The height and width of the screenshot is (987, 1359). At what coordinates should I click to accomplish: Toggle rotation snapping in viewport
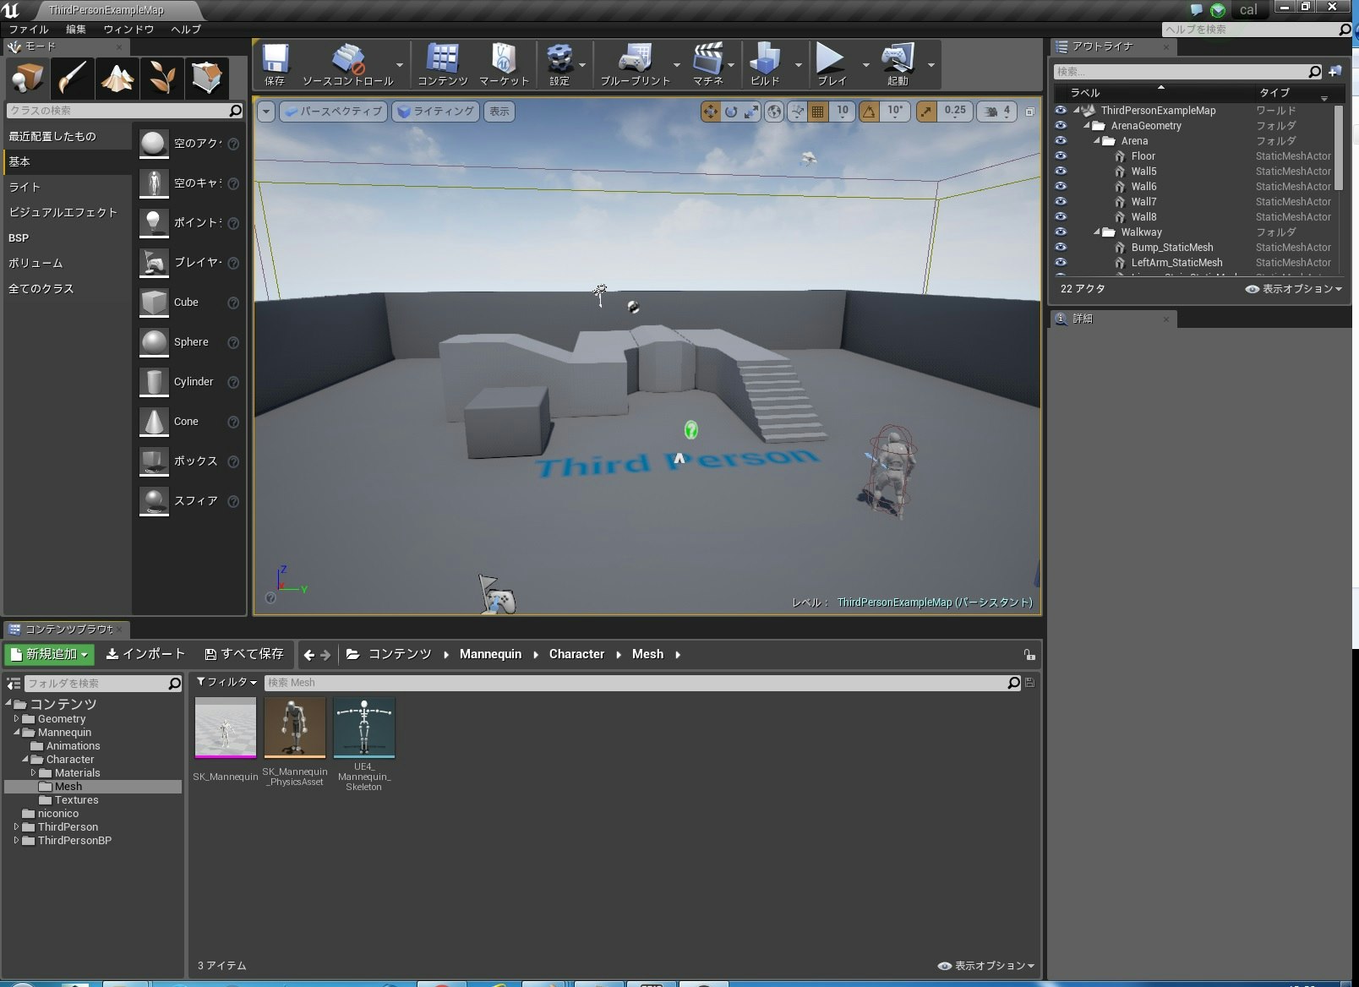869,112
